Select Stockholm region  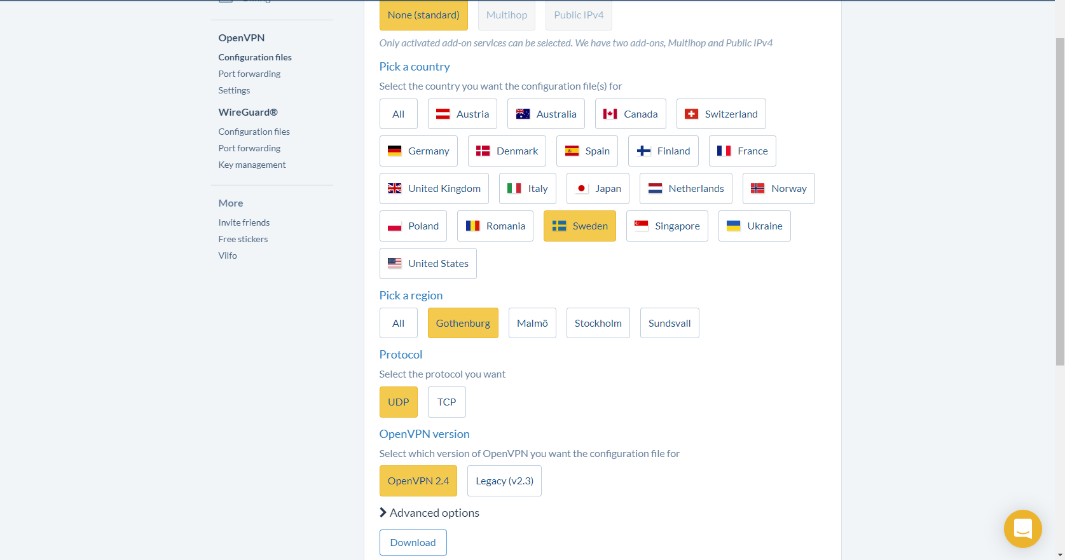598,323
